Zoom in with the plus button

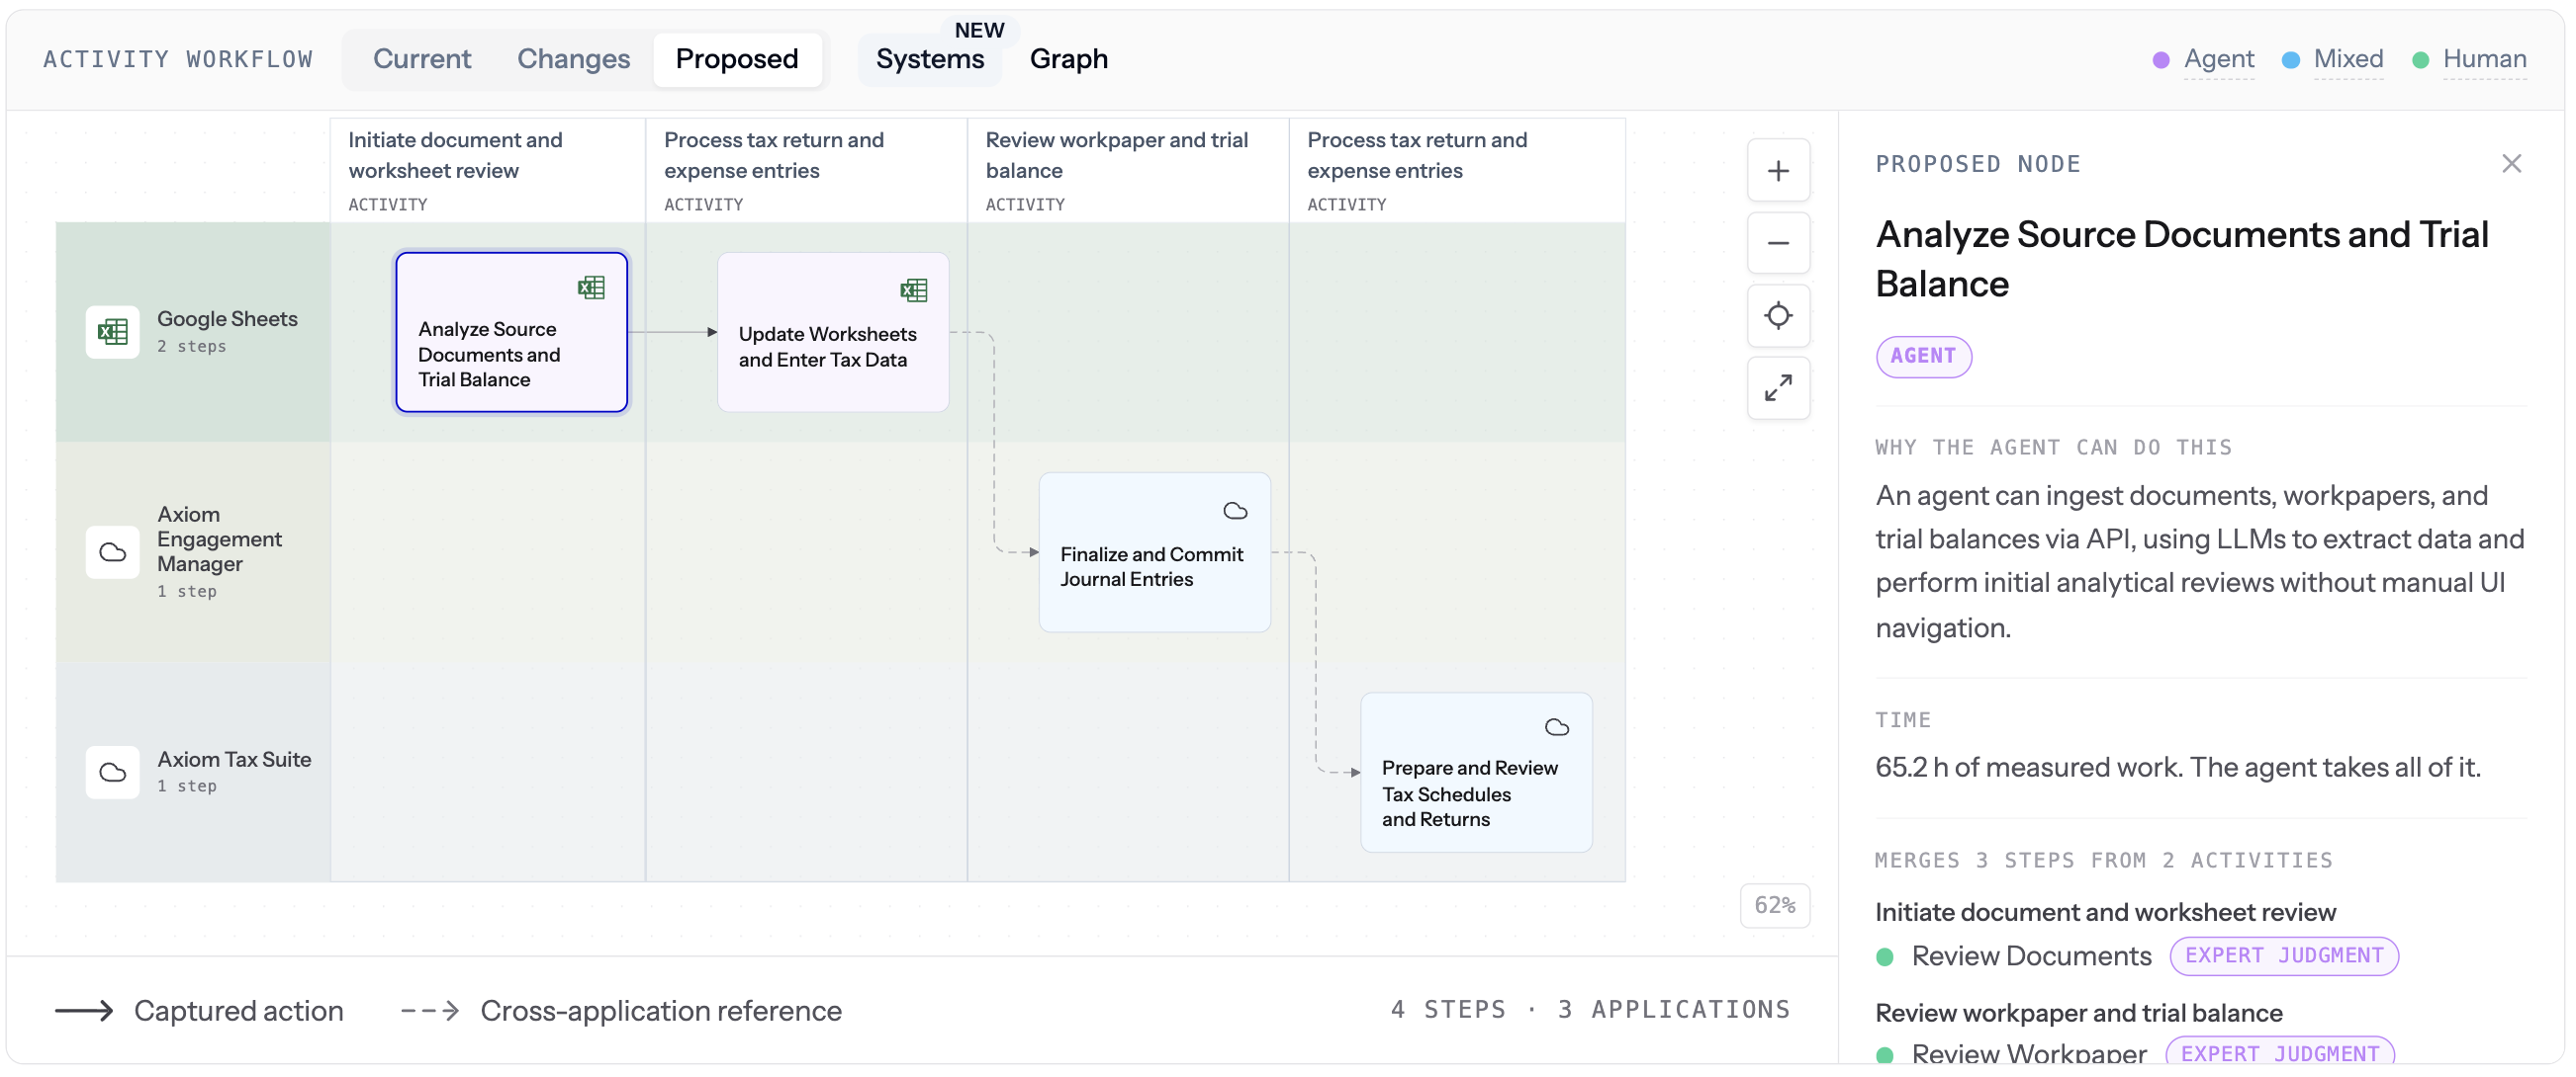[x=1778, y=171]
